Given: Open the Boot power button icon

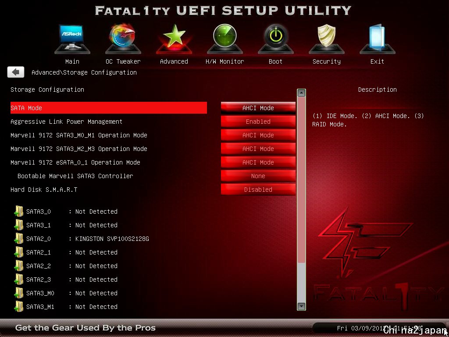Looking at the screenshot, I should tap(275, 39).
